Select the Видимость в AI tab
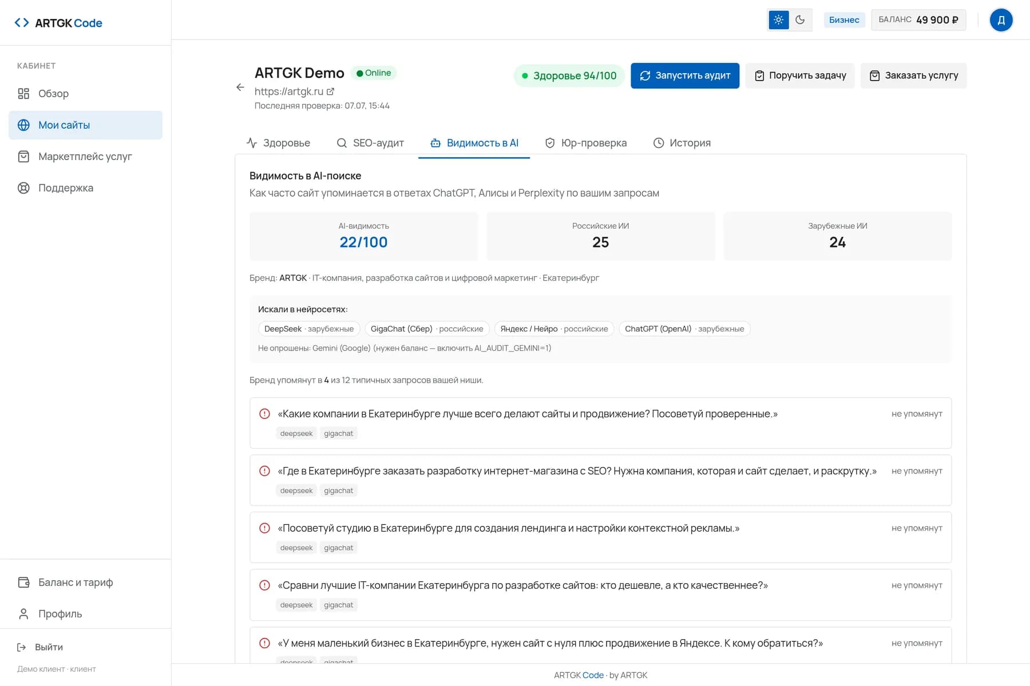This screenshot has width=1030, height=686. [x=474, y=143]
